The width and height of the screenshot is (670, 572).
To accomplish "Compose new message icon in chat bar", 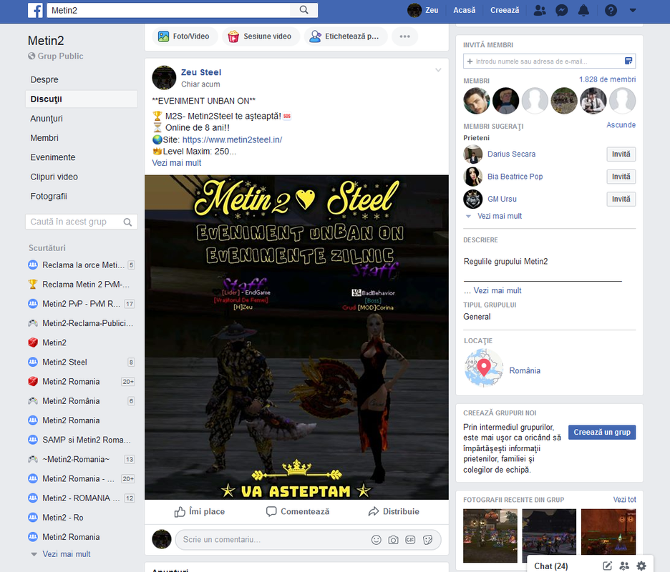I will (607, 566).
